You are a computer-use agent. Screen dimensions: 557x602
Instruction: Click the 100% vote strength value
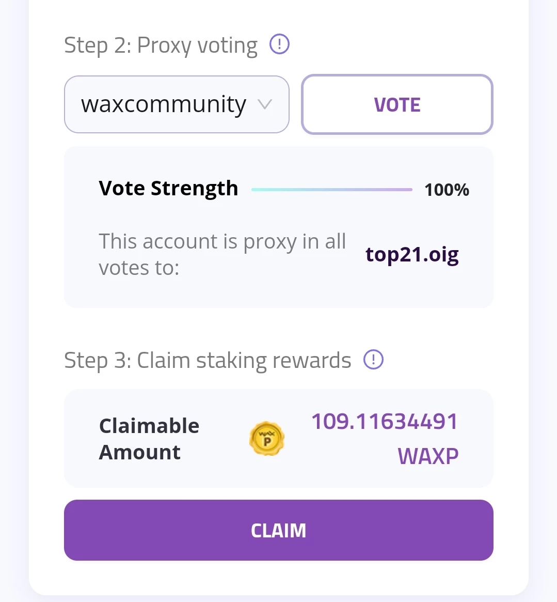coord(447,190)
